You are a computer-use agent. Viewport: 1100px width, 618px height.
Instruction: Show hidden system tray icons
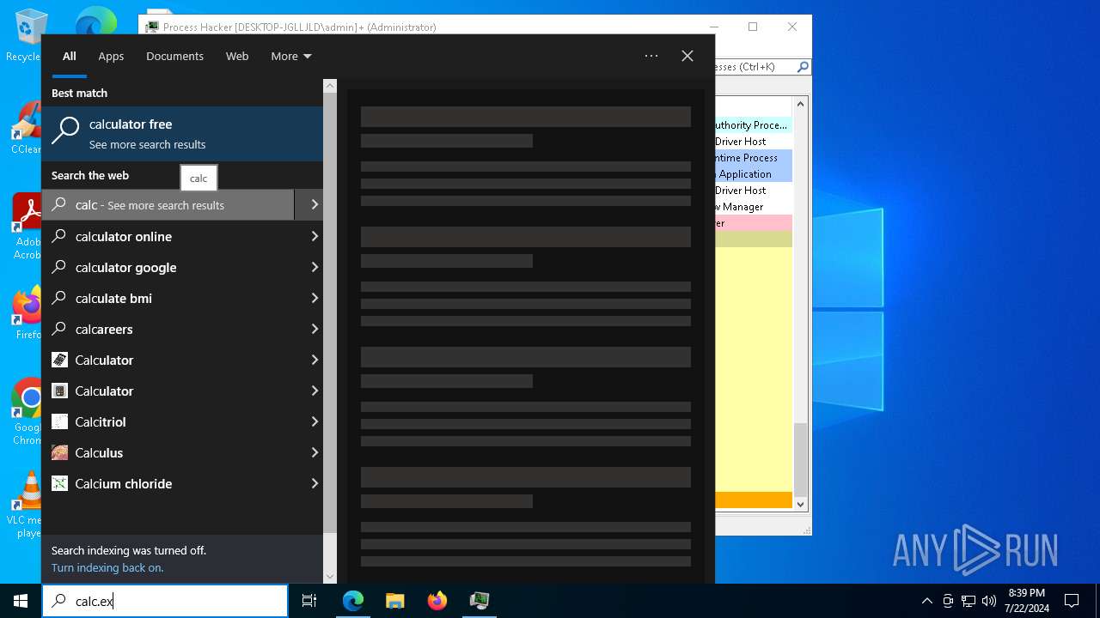coord(926,601)
